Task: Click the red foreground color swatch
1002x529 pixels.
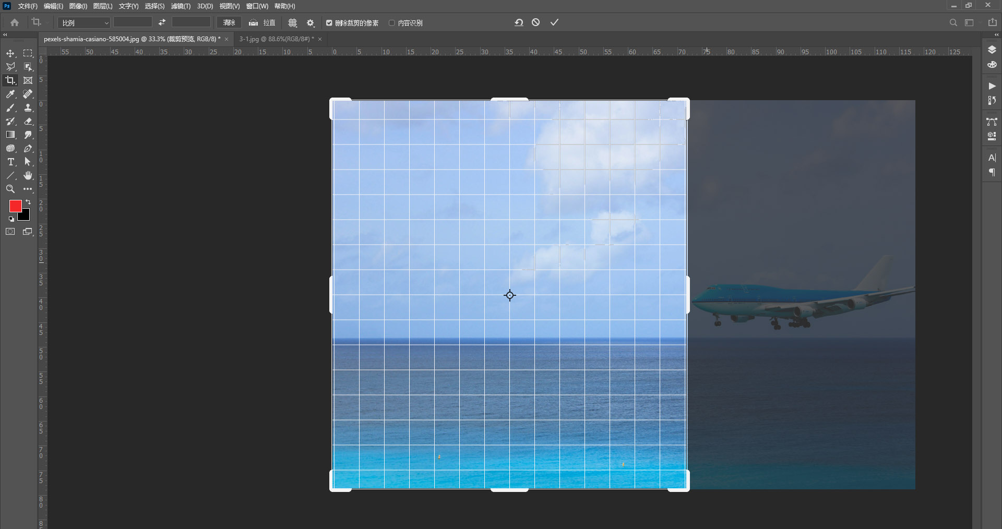Action: coord(15,206)
